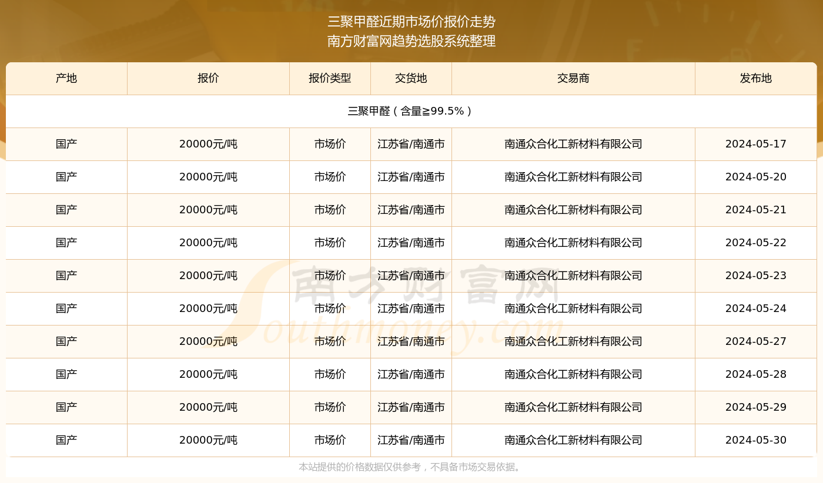Viewport: 823px width, 483px height.
Task: Click the date cell 2024-05-28
Action: (x=756, y=374)
